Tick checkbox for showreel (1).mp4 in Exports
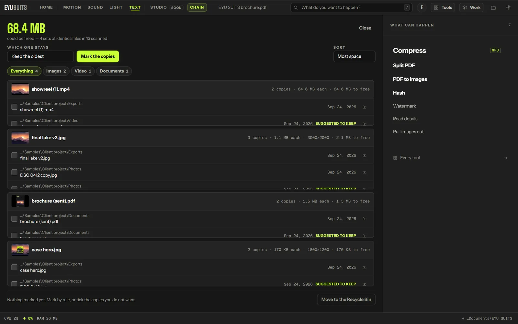518x324 pixels. [x=14, y=107]
